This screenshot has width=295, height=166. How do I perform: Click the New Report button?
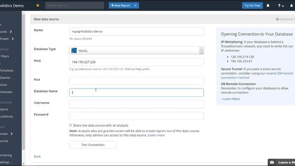coord(121,6)
